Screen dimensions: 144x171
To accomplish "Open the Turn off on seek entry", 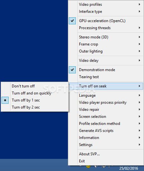I will (106, 86).
